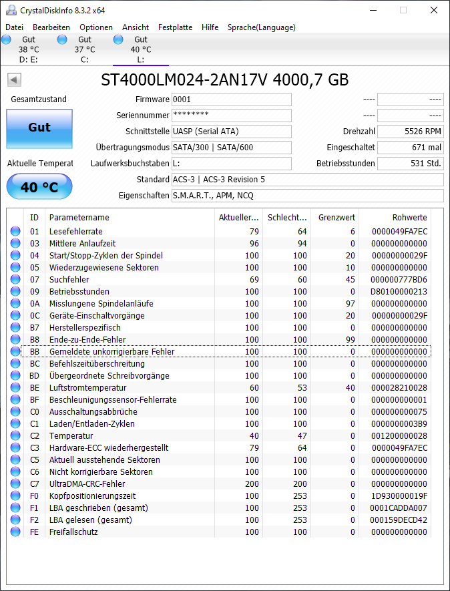450x591 pixels.
Task: Click status icon for Wiederzugewiesene Sektoren
Action: click(15, 268)
